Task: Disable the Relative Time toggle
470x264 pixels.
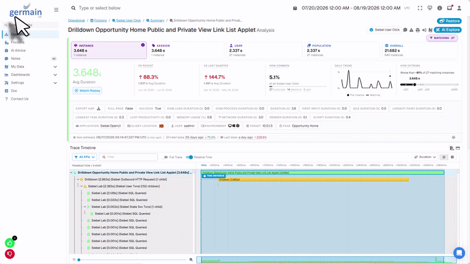Action: coord(189,157)
